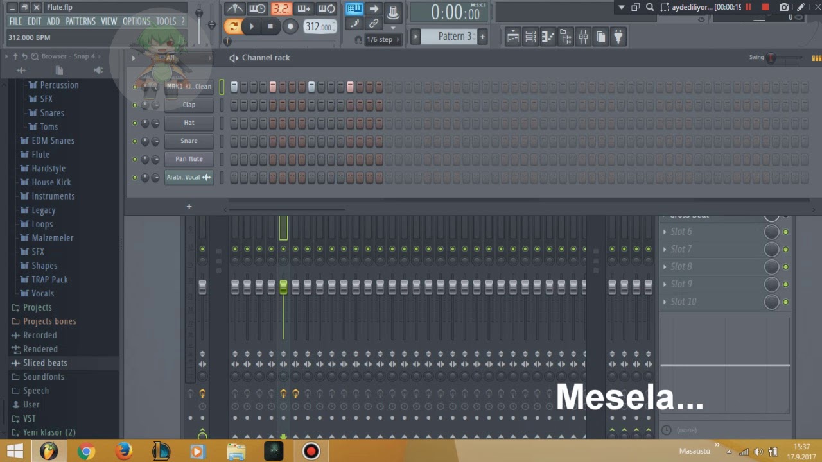Mute the Clap channel
The image size is (822, 462).
click(135, 105)
